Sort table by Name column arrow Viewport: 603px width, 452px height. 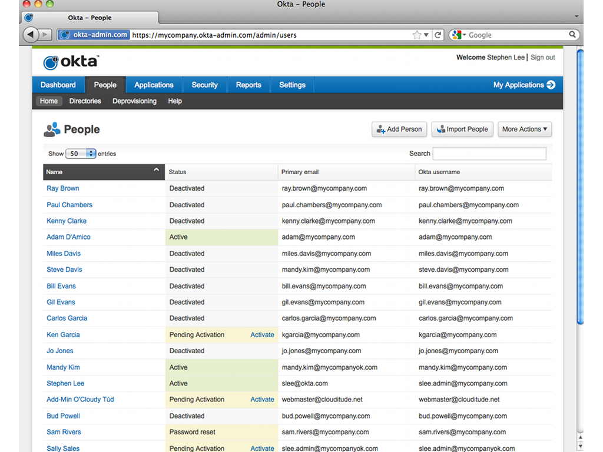[x=156, y=170]
